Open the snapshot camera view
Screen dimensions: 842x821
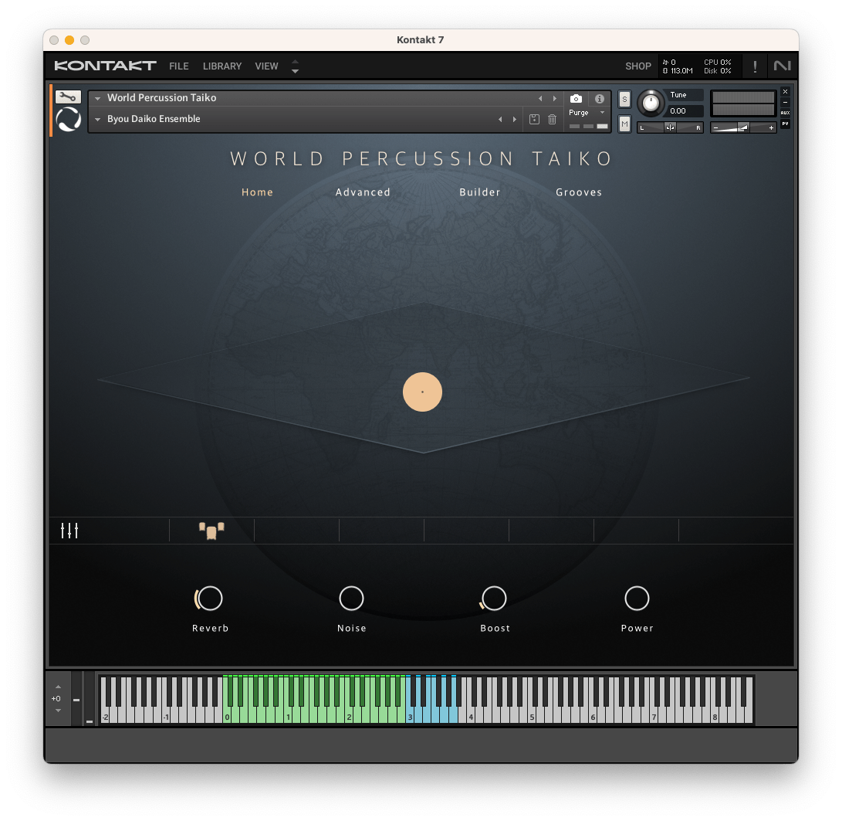coord(576,99)
